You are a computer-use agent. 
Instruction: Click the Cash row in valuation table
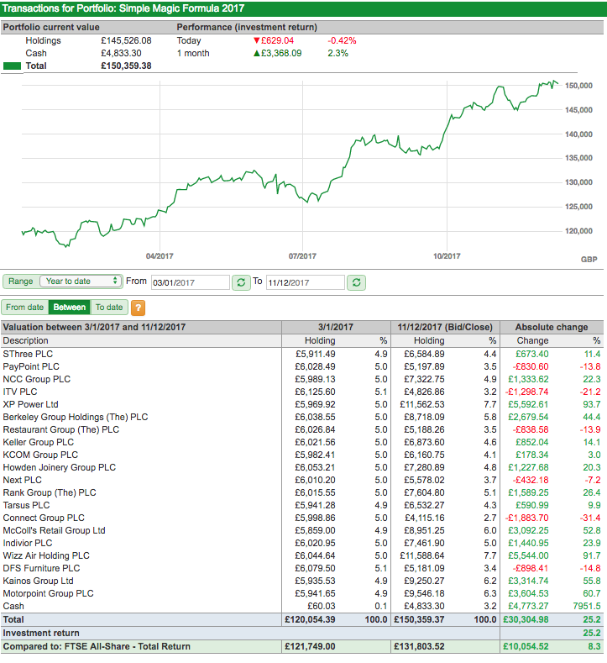point(302,607)
